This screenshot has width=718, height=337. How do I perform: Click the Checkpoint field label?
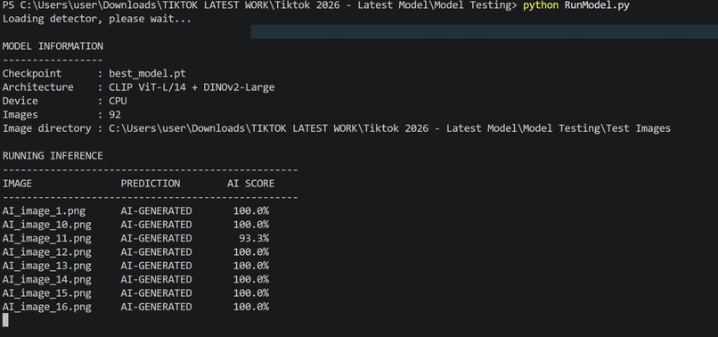point(31,74)
